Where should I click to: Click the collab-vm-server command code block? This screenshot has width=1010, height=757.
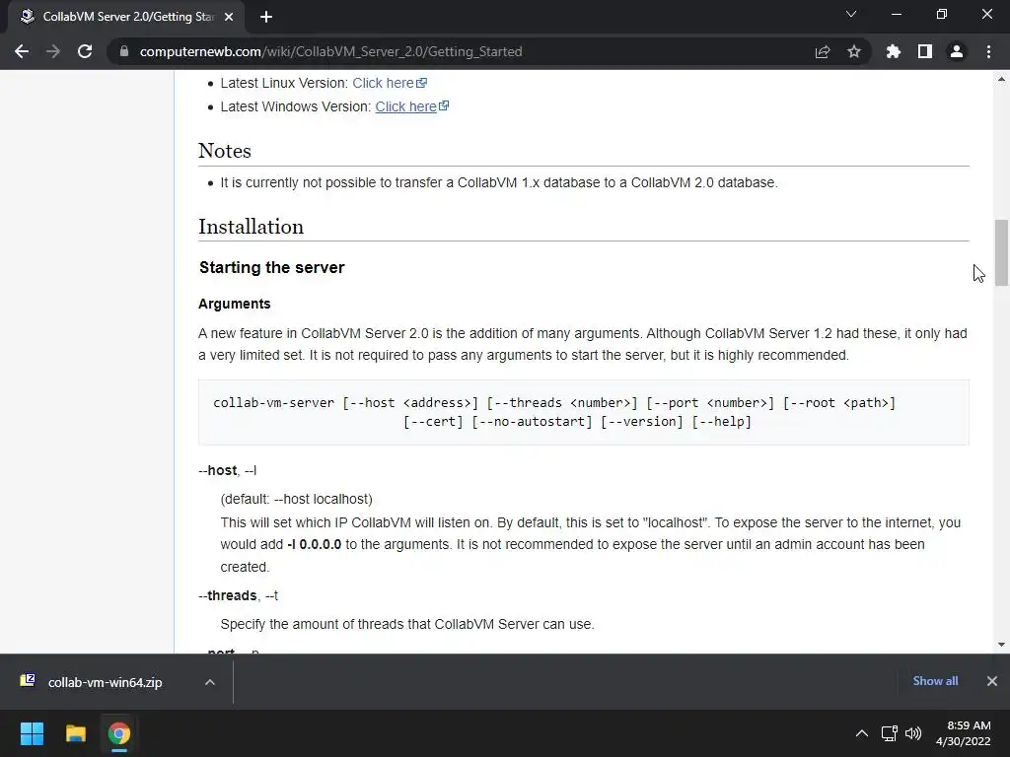coord(584,412)
